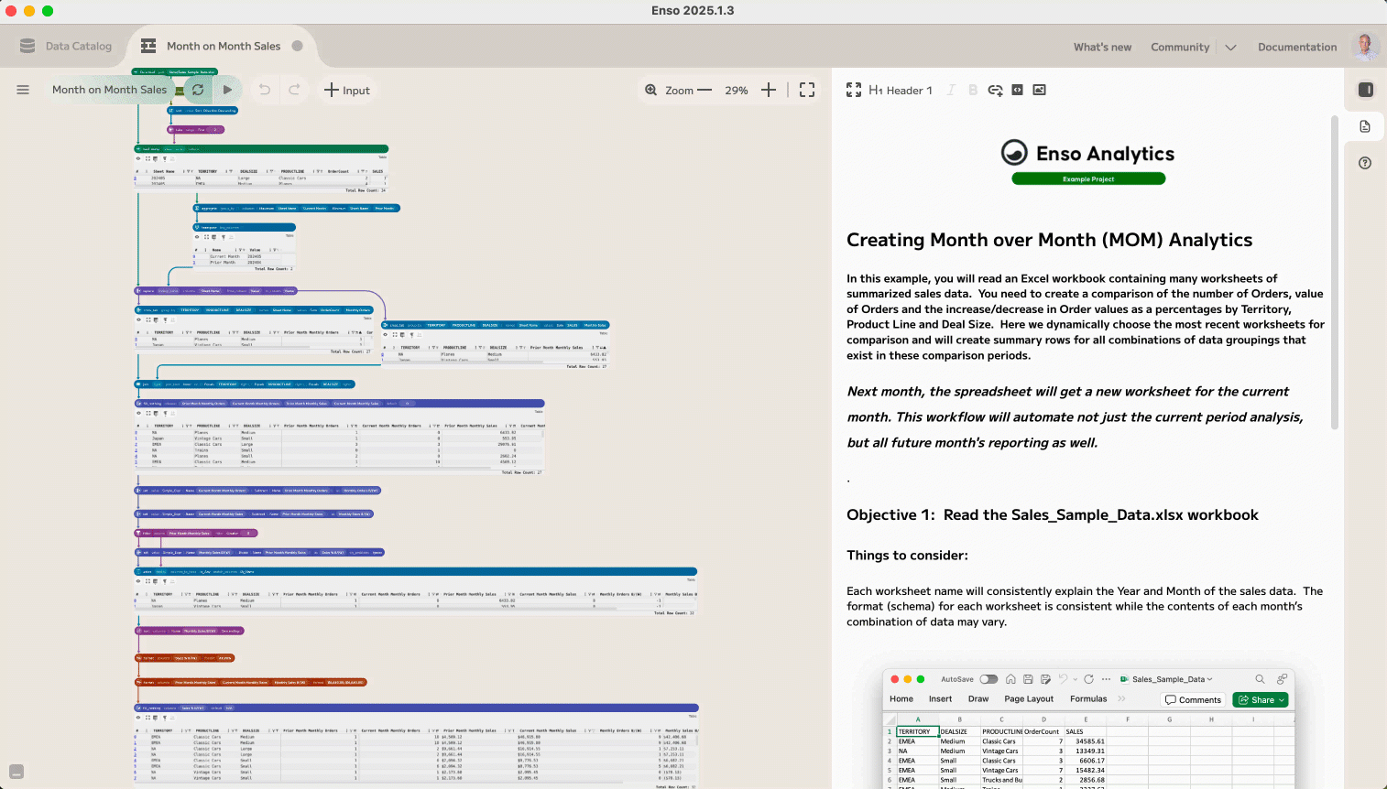
Task: Toggle the right side panel visibility
Action: (x=1365, y=90)
